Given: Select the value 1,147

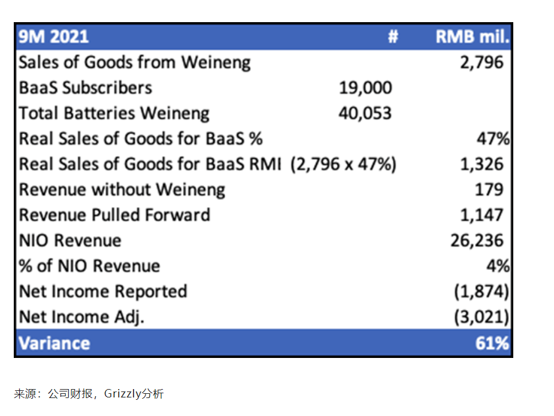Looking at the screenshot, I should click(x=482, y=215).
